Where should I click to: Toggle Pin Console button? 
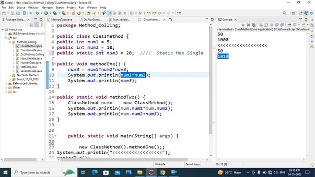click(289, 25)
